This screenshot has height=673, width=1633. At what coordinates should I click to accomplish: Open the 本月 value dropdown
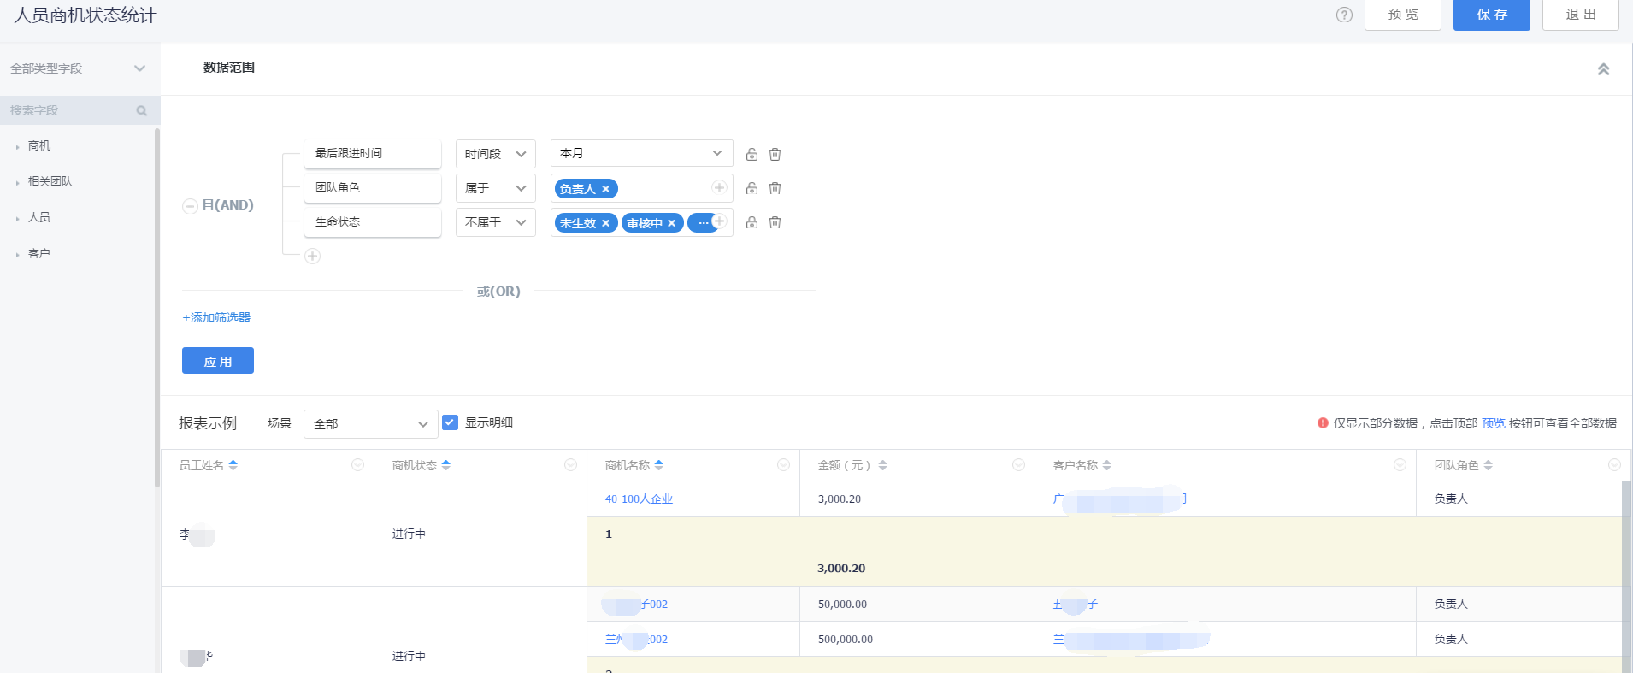coord(641,153)
